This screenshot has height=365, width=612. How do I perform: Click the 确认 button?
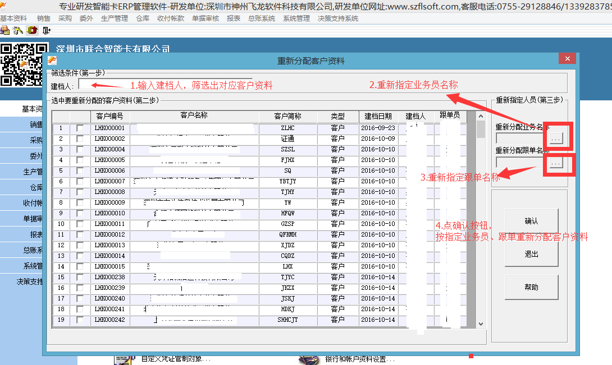tap(531, 221)
